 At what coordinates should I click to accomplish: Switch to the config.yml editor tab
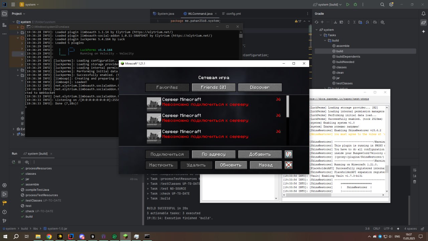[x=231, y=14]
